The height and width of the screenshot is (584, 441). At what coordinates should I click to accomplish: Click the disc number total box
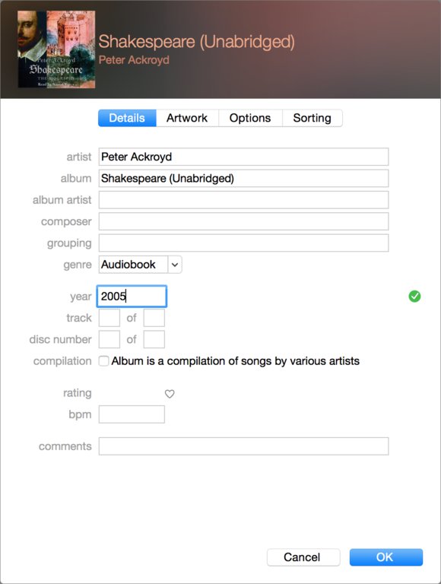pos(154,339)
